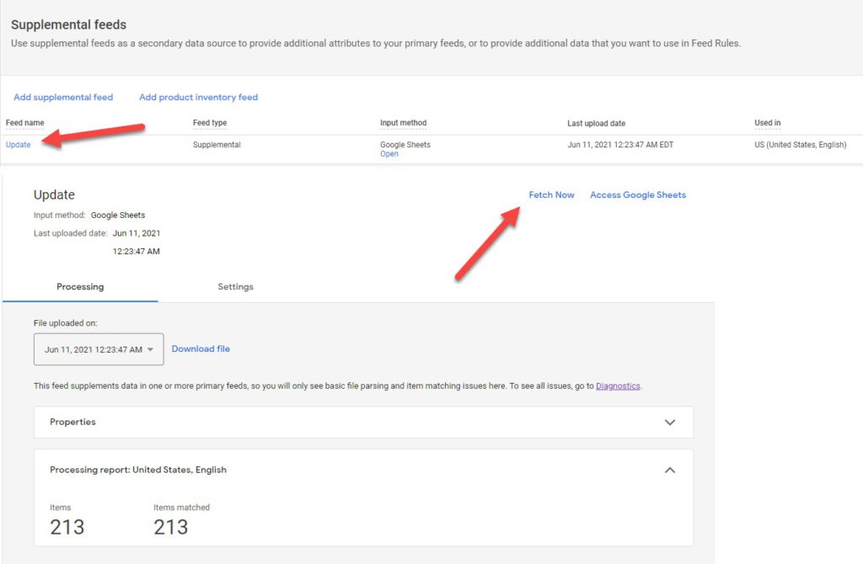Select the 'Supplemental' feed type cell
The height and width of the screenshot is (564, 863).
(217, 145)
